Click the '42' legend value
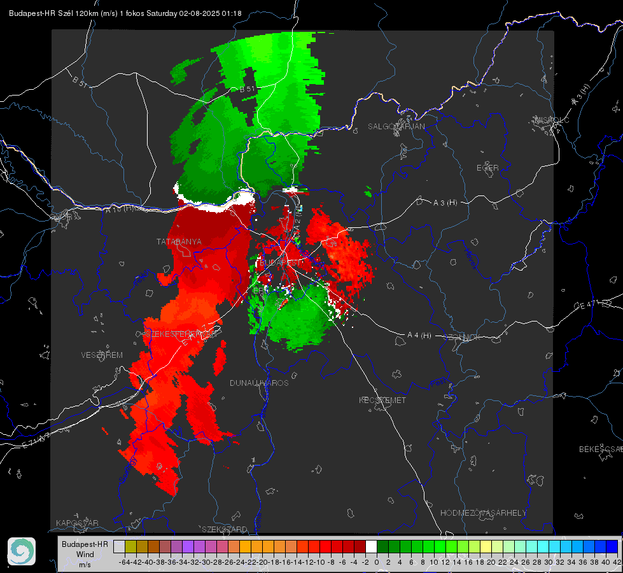 click(x=617, y=562)
